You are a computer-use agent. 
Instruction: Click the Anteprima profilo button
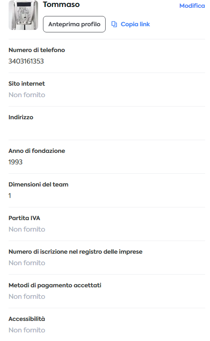click(x=74, y=24)
